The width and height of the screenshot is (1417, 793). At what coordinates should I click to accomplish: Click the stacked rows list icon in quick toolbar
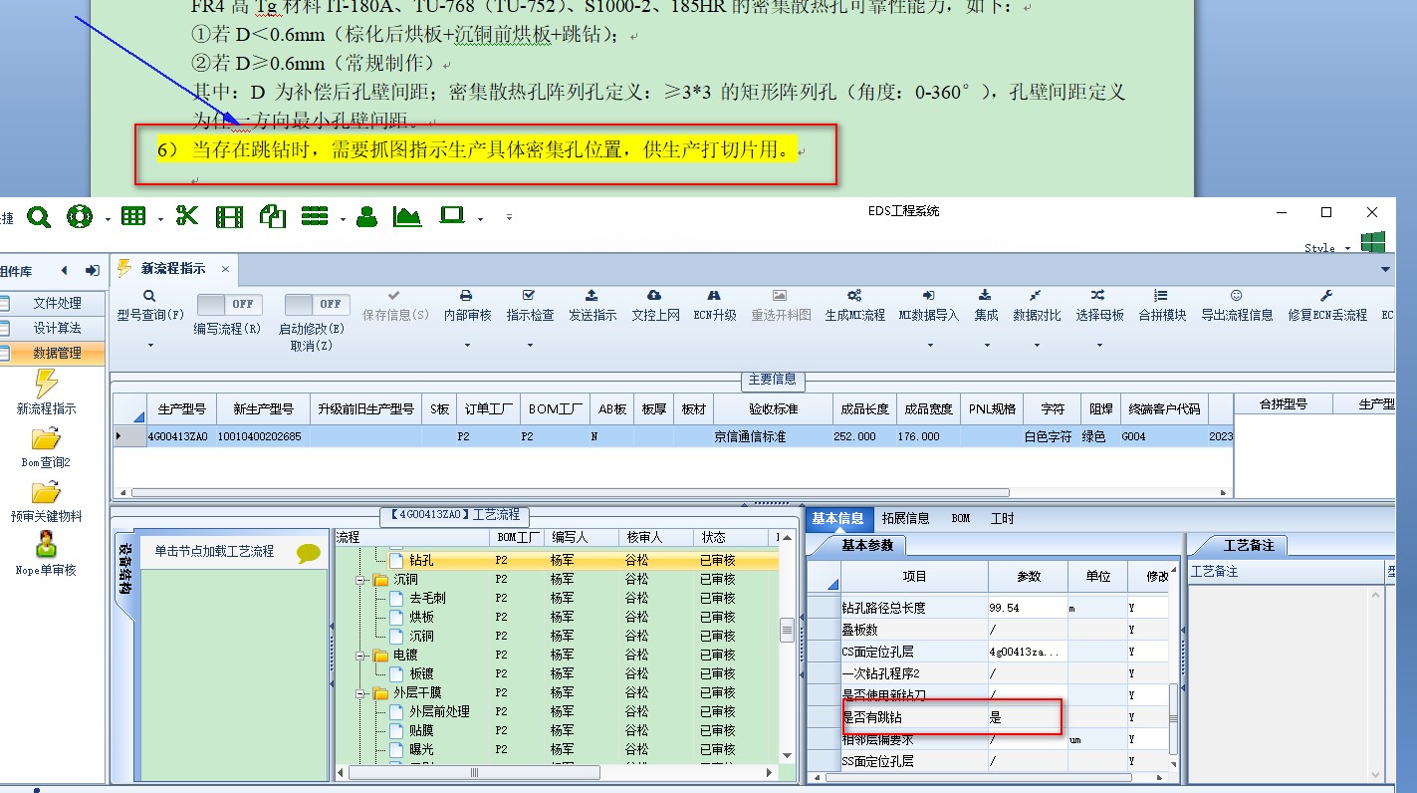click(315, 216)
